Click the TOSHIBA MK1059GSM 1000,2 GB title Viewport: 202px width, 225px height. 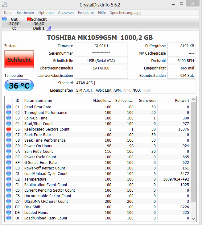point(100,38)
